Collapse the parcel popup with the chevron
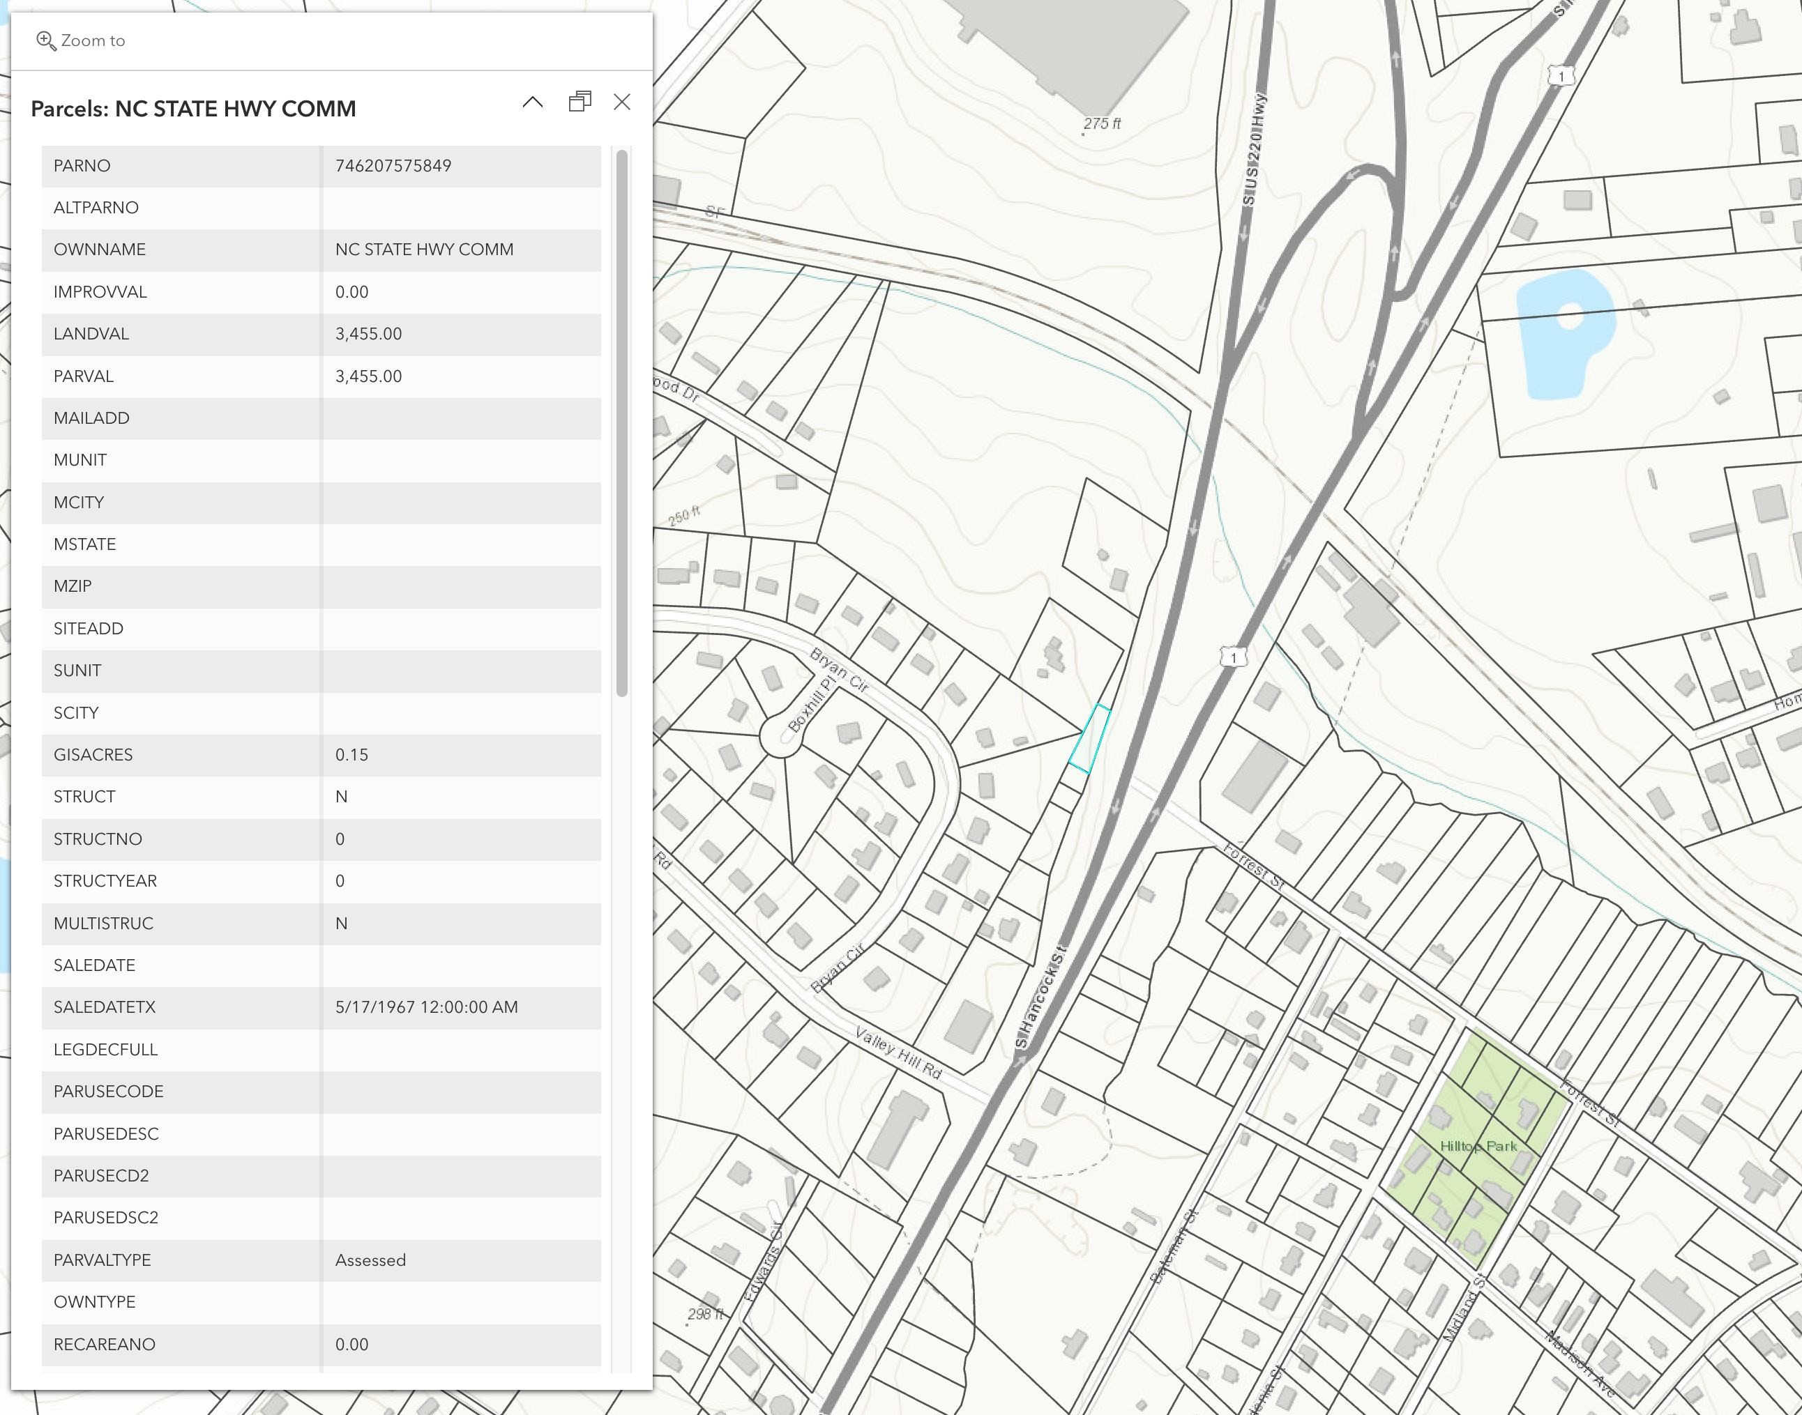Image resolution: width=1802 pixels, height=1415 pixels. pos(533,102)
